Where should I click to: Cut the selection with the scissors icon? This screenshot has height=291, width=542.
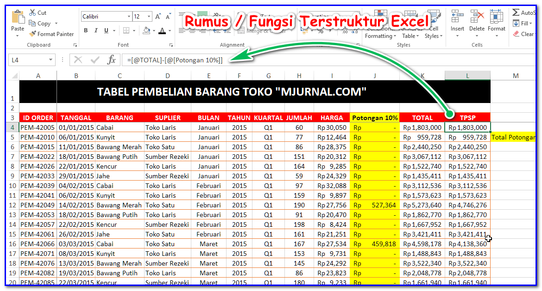tap(32, 12)
